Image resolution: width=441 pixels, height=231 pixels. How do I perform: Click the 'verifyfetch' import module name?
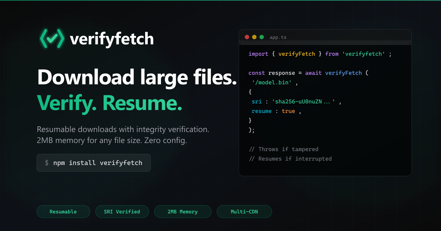point(363,54)
